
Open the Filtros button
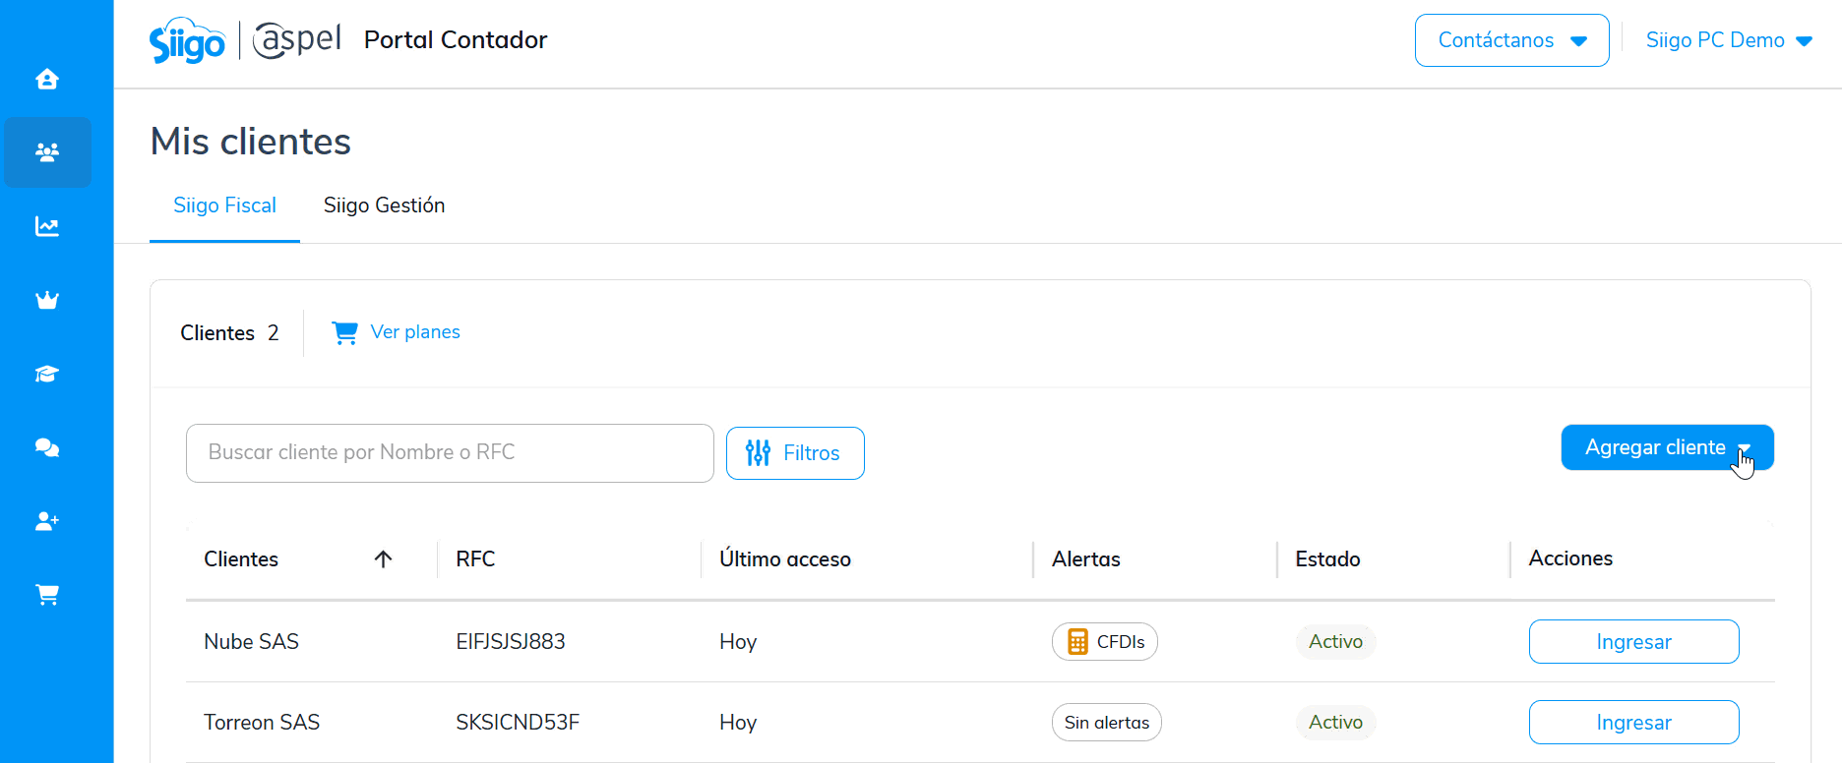(795, 453)
